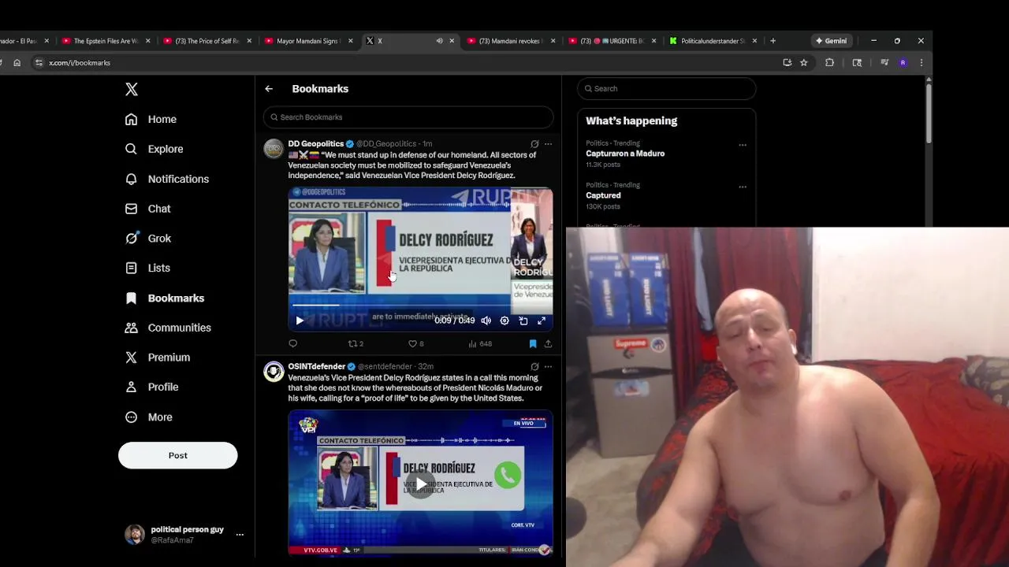Remove bookmark from DD Geopolitics post
Screen dimensions: 1009x567
pyautogui.click(x=533, y=343)
